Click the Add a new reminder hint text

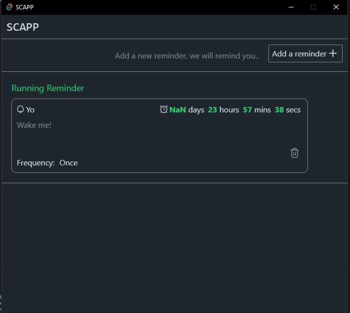(187, 56)
